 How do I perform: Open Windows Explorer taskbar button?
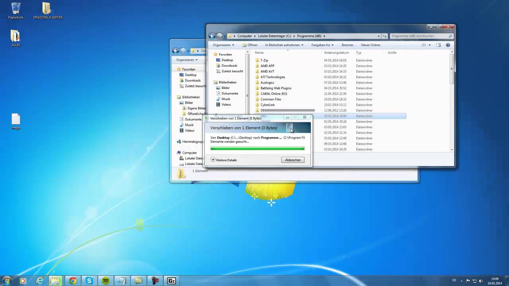pyautogui.click(x=56, y=281)
